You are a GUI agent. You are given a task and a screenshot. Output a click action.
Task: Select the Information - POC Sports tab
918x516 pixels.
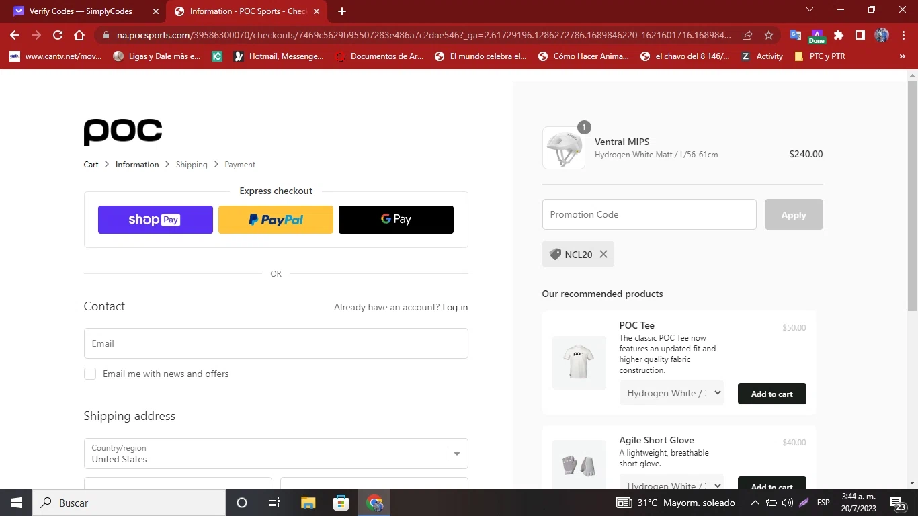pyautogui.click(x=247, y=11)
